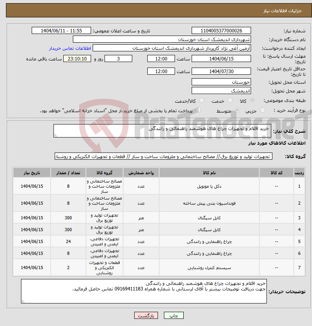312x326 pixels.
Task: Open اطلاعات تماس خریدار link
Action: pyautogui.click(x=70, y=48)
